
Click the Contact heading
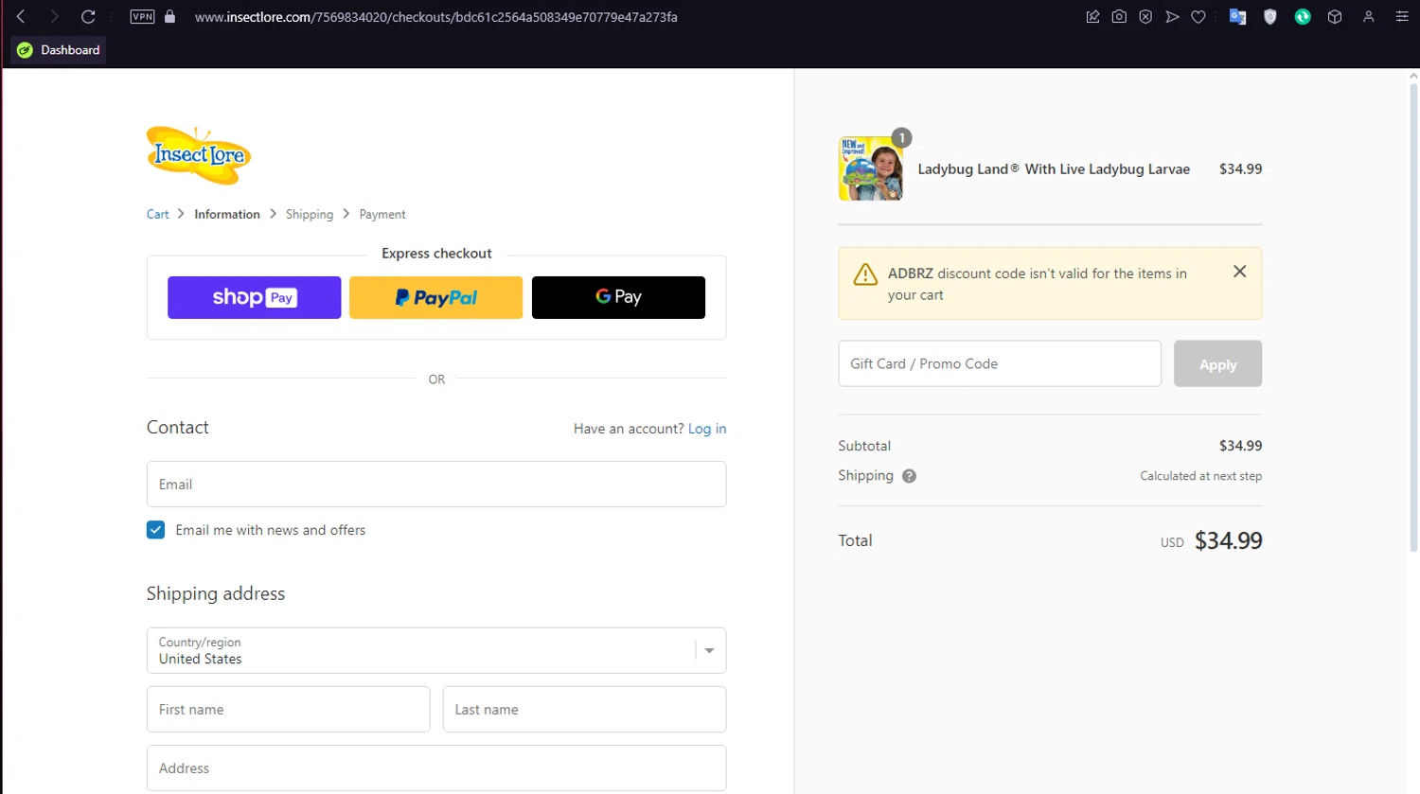click(x=178, y=428)
